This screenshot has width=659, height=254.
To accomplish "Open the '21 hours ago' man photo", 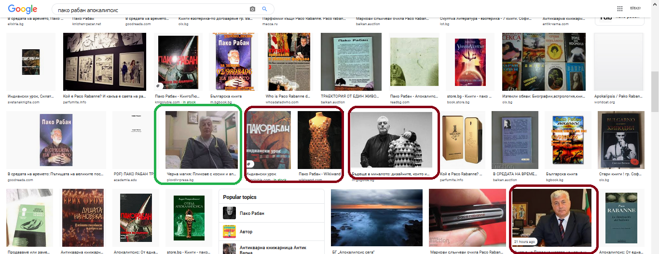I will click(x=552, y=218).
